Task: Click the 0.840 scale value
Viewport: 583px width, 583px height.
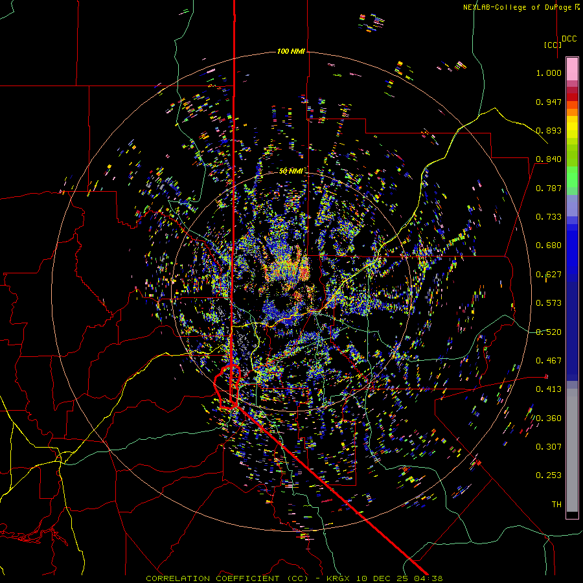Action: [549, 159]
